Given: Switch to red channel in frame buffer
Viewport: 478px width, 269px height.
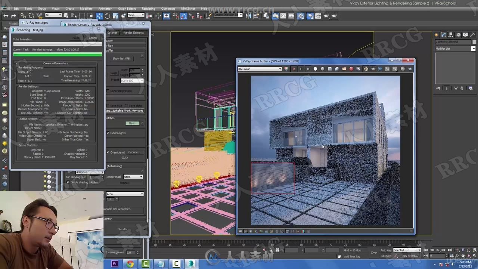Looking at the screenshot, I should point(294,69).
